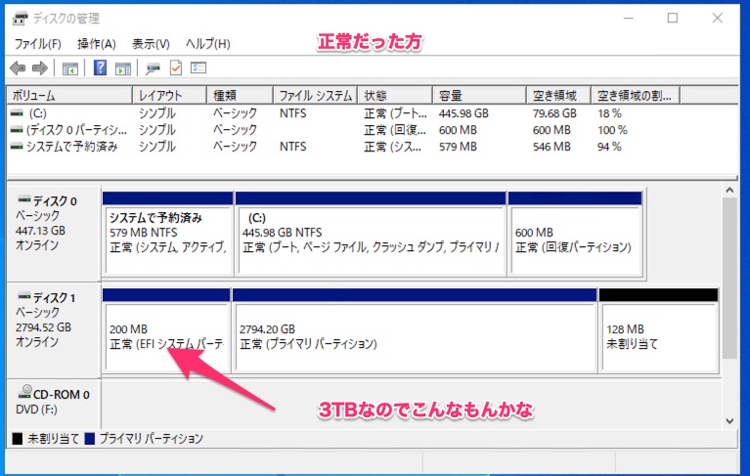This screenshot has width=750, height=476.
Task: Click 正常 (ブート... status cell
Action: coord(395,113)
